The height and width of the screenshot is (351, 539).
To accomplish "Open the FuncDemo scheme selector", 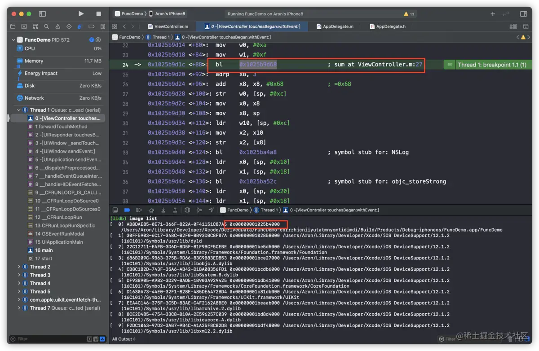I will point(128,14).
